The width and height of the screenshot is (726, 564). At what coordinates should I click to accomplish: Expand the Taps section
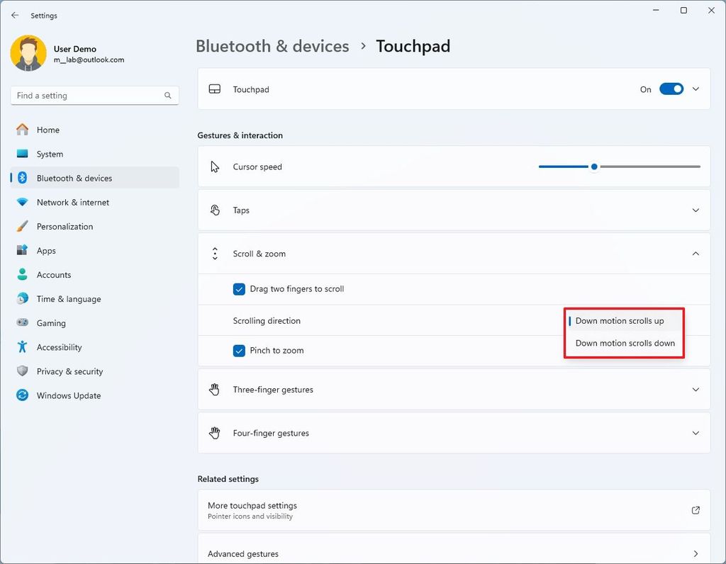coord(696,210)
